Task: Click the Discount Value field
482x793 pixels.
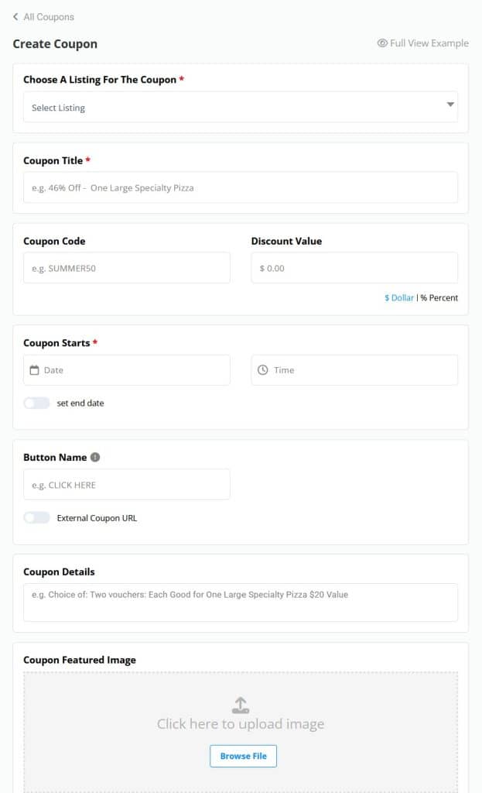Action: coord(354,268)
